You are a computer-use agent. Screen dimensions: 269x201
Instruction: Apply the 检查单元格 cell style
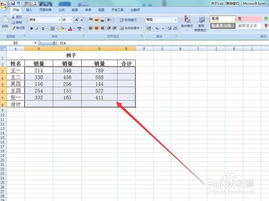pyautogui.click(x=223, y=26)
